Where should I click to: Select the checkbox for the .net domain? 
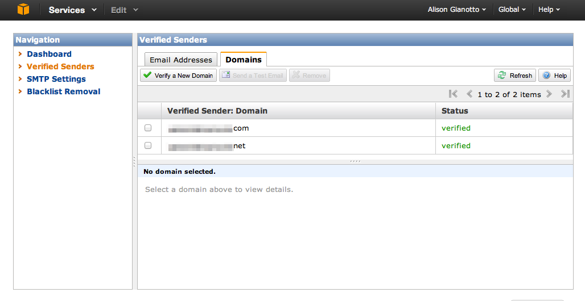click(x=148, y=145)
